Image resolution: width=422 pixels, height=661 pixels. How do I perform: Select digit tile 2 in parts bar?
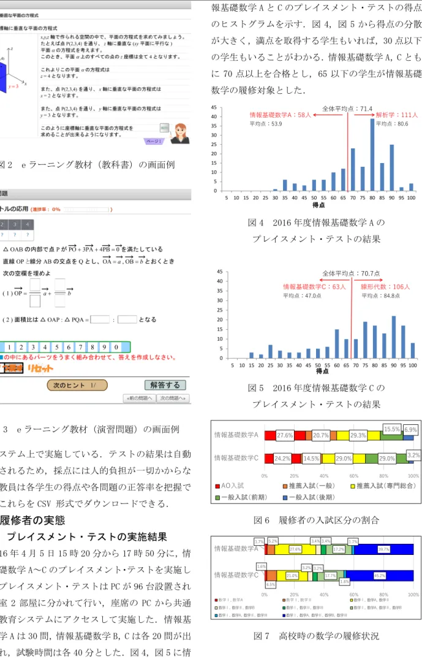pos(21,347)
